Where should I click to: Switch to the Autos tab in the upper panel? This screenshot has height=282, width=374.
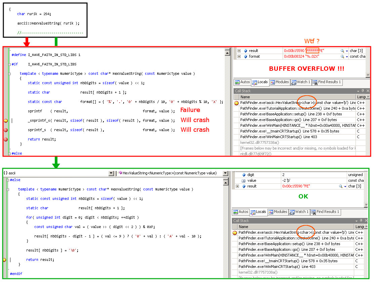[242, 82]
